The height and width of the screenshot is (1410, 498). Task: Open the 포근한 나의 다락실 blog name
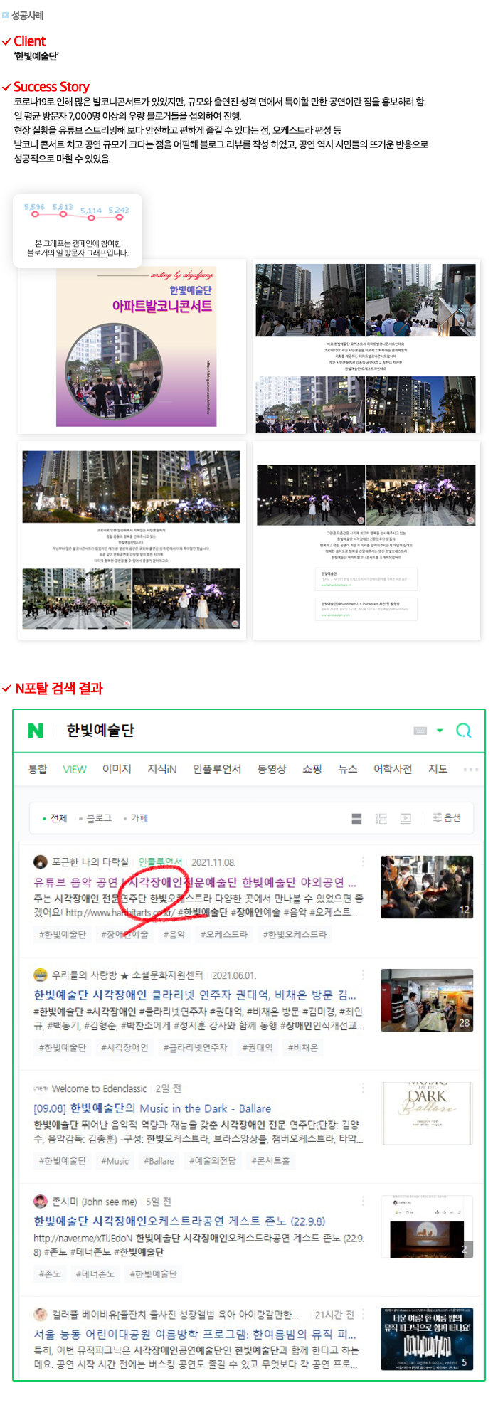click(90, 862)
